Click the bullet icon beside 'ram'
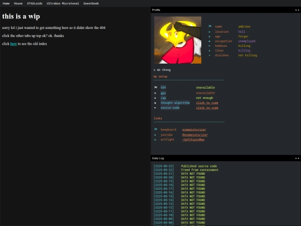 (x=156, y=98)
